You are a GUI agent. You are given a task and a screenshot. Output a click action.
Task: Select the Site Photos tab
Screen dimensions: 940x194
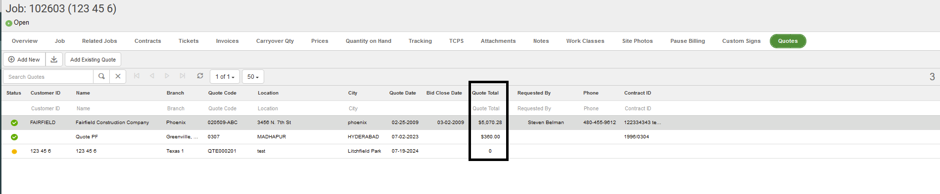(x=637, y=41)
